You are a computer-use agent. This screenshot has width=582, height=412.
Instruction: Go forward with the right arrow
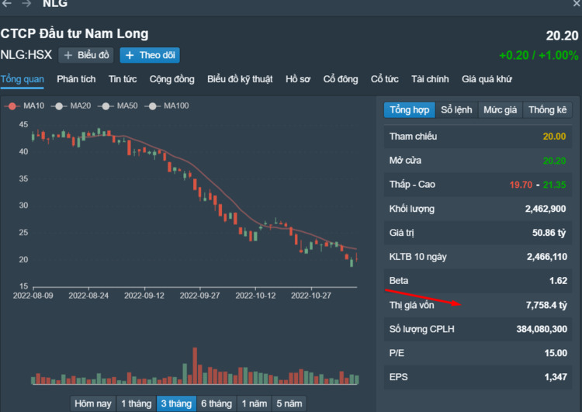click(26, 3)
